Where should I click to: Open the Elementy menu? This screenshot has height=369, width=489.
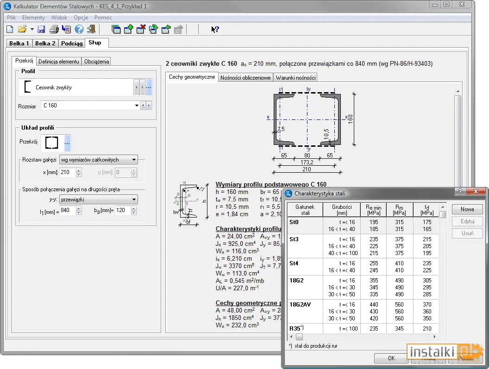(x=33, y=18)
